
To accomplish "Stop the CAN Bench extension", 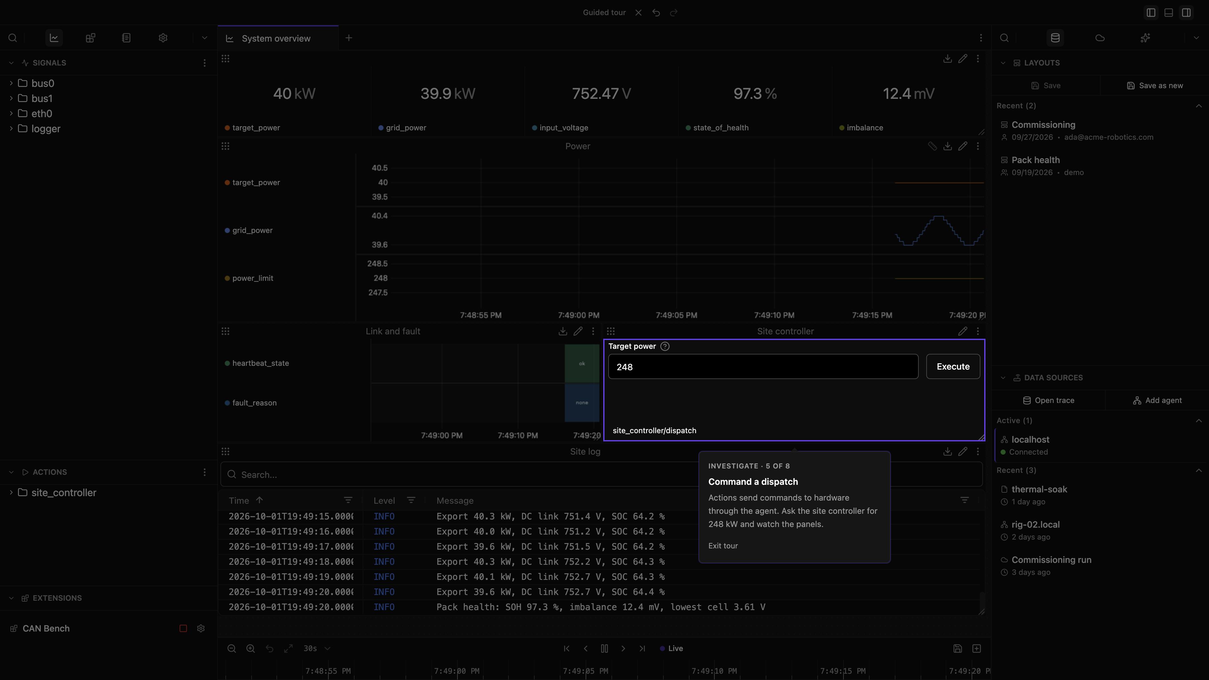I will pos(183,628).
